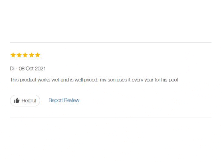Click reviewer name Di
Screen dimensions: 222x163
12,69
